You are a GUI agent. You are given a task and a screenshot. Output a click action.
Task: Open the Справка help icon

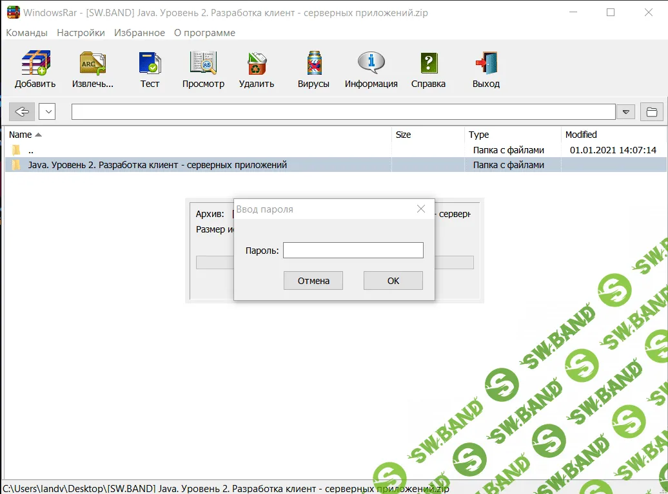click(428, 64)
